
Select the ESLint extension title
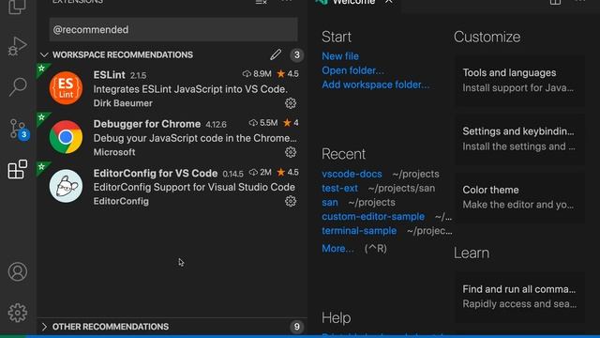[x=109, y=75]
